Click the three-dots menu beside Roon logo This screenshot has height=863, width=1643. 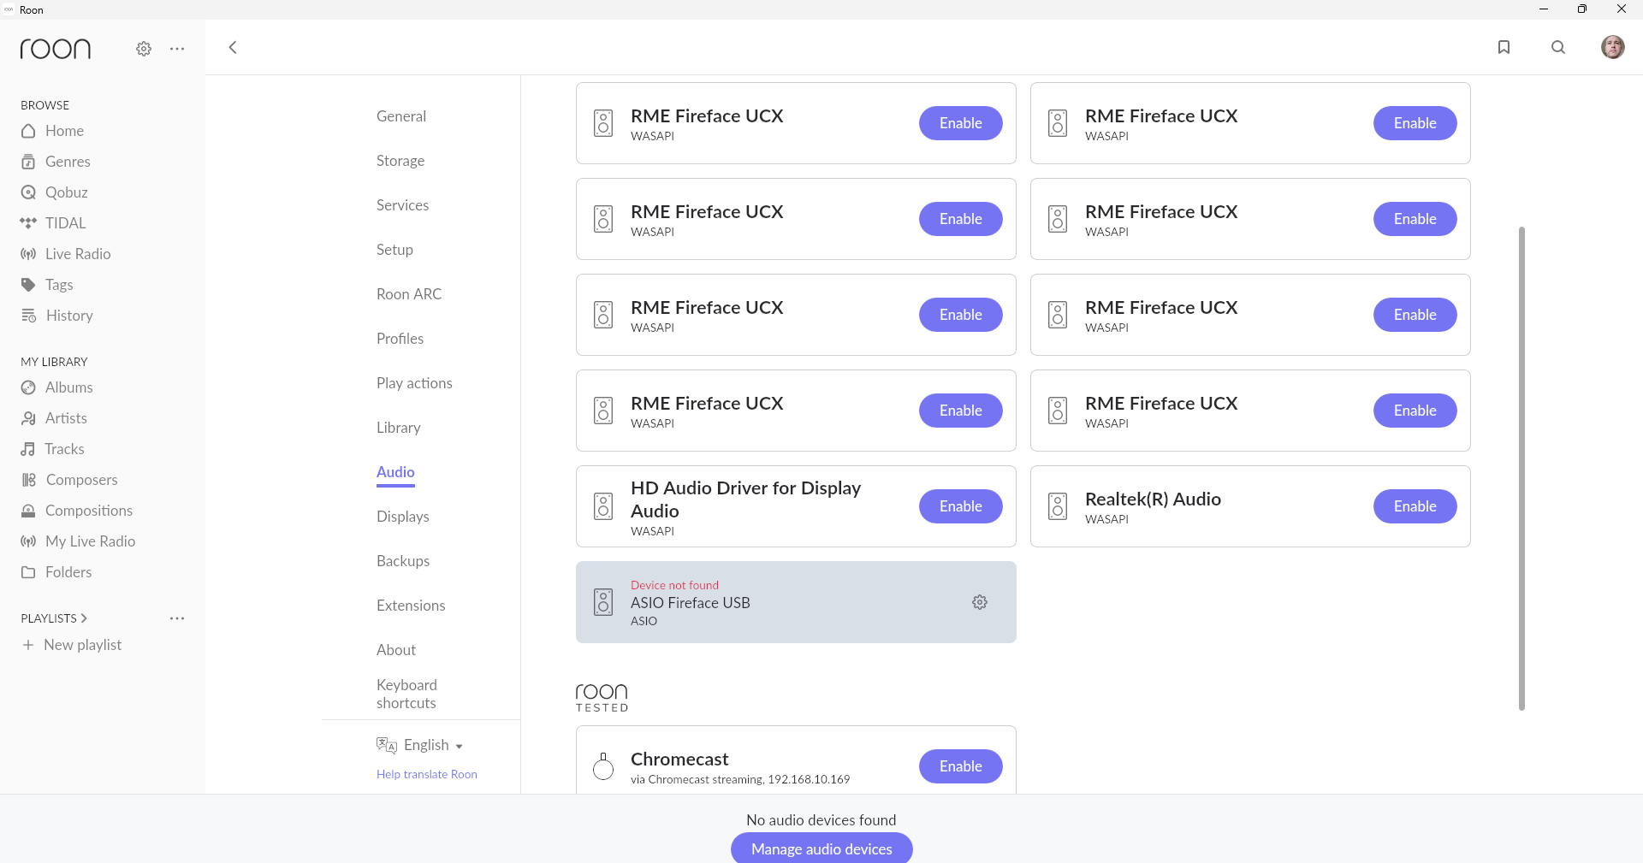point(177,49)
